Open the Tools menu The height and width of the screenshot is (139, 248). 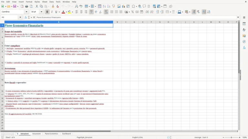click(58, 2)
